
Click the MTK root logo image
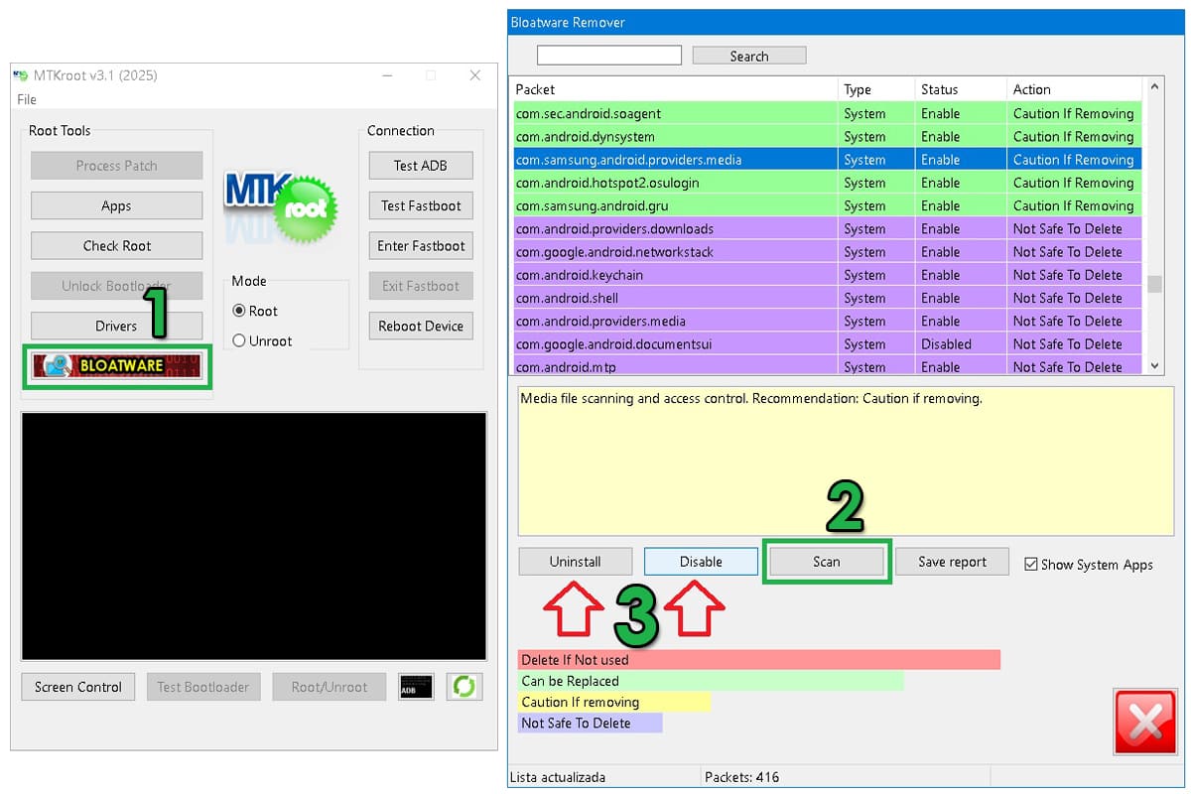(281, 205)
